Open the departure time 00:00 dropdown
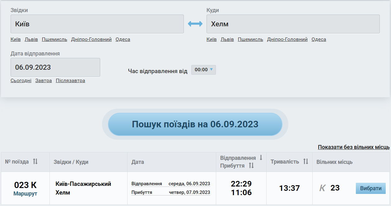 pos(203,70)
